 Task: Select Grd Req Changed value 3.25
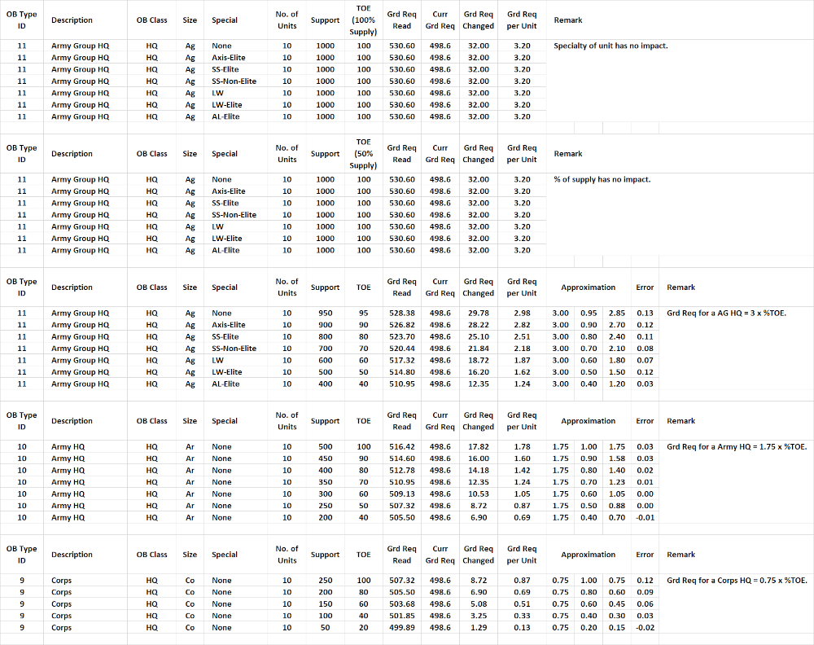[478, 616]
